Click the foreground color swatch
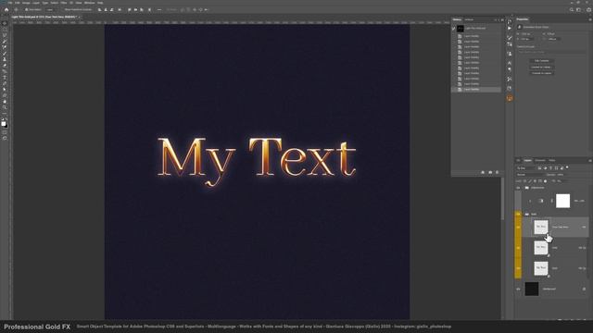 click(4, 123)
